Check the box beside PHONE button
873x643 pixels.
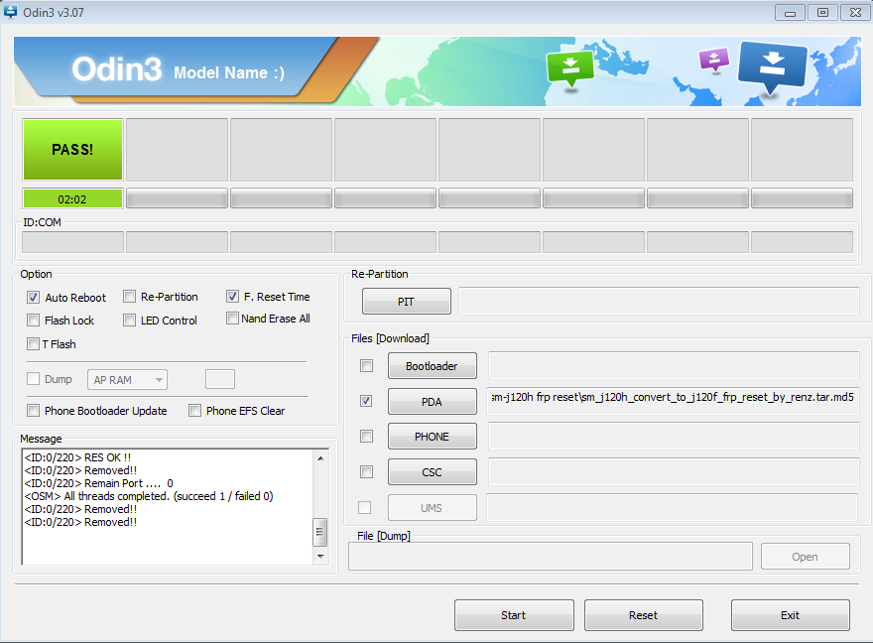click(366, 436)
